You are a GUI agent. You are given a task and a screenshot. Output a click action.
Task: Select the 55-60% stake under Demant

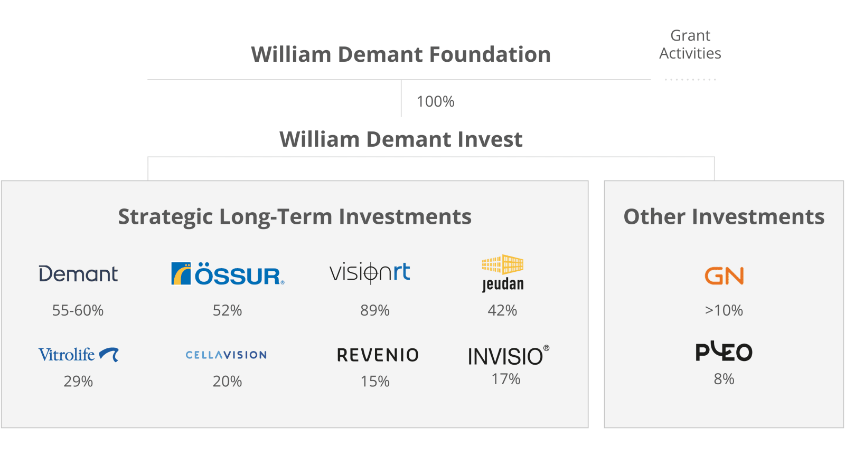click(x=78, y=310)
